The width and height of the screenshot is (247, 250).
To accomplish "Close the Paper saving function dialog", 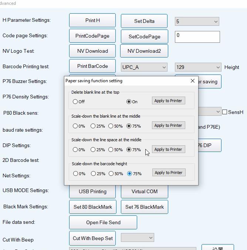I will point(193,81).
